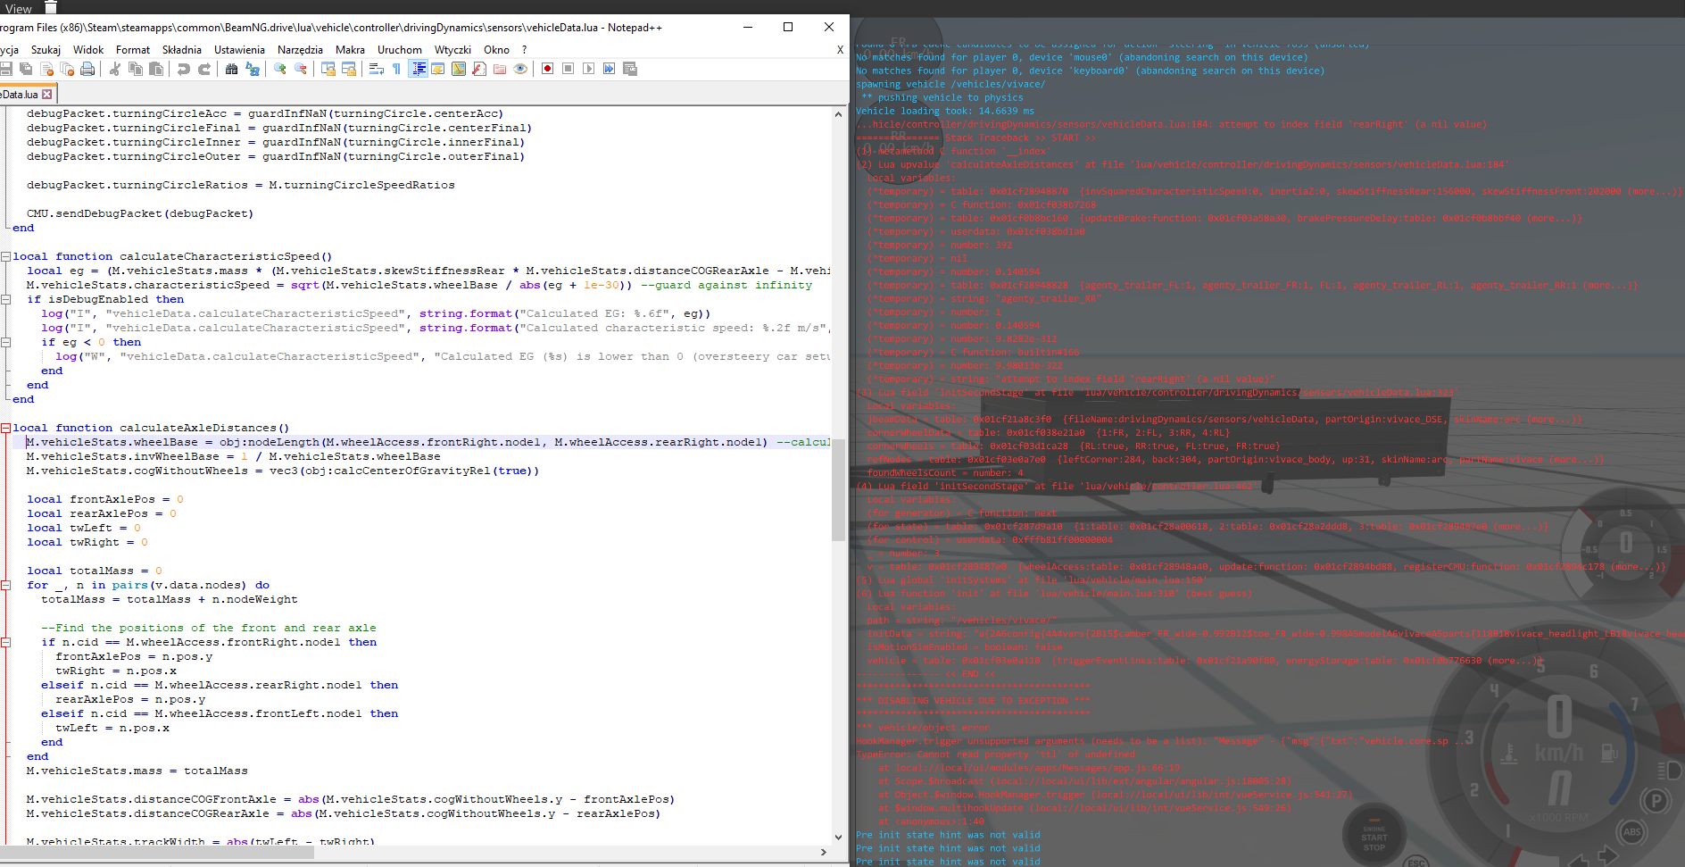Toggle the Document Map panel
Image resolution: width=1685 pixels, height=867 pixels.
pyautogui.click(x=459, y=69)
